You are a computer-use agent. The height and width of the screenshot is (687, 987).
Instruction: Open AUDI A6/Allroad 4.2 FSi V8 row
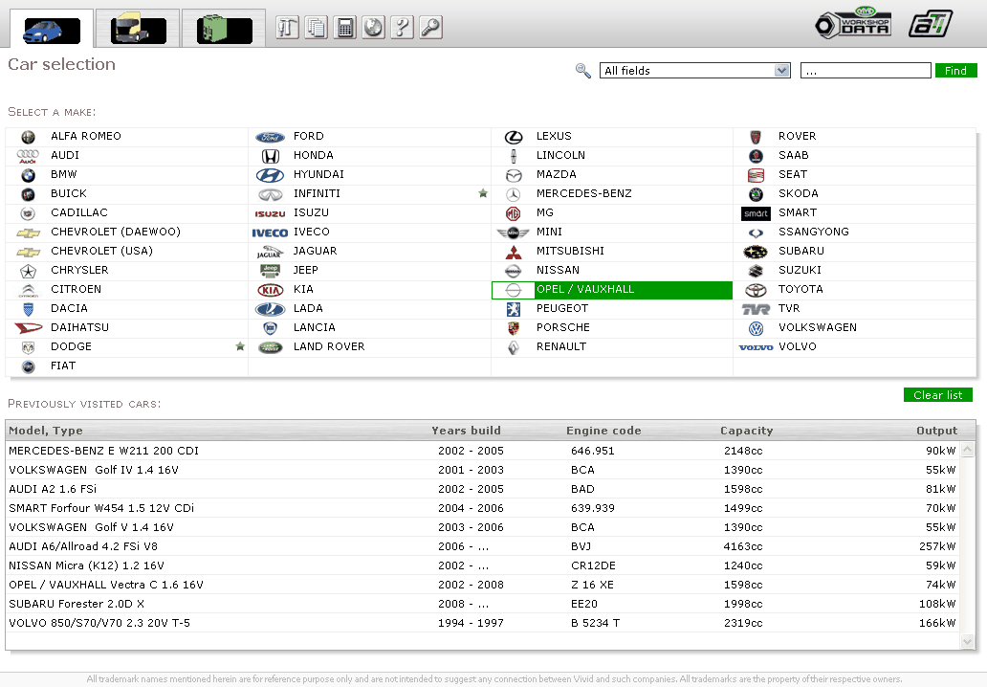coord(483,546)
